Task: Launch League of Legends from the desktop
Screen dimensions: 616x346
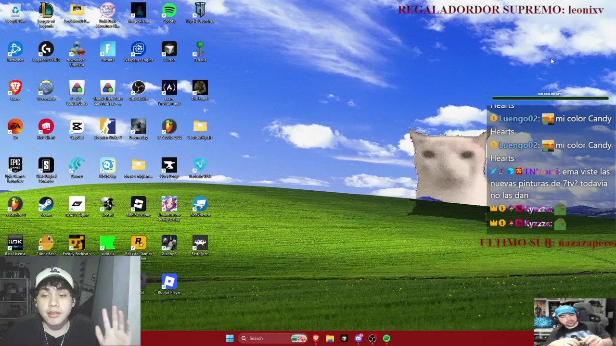Action: (46, 15)
